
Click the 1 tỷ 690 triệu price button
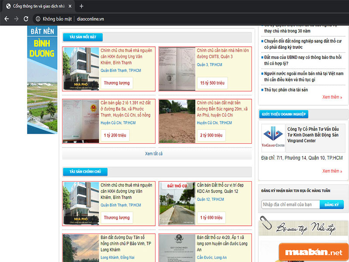211,217
